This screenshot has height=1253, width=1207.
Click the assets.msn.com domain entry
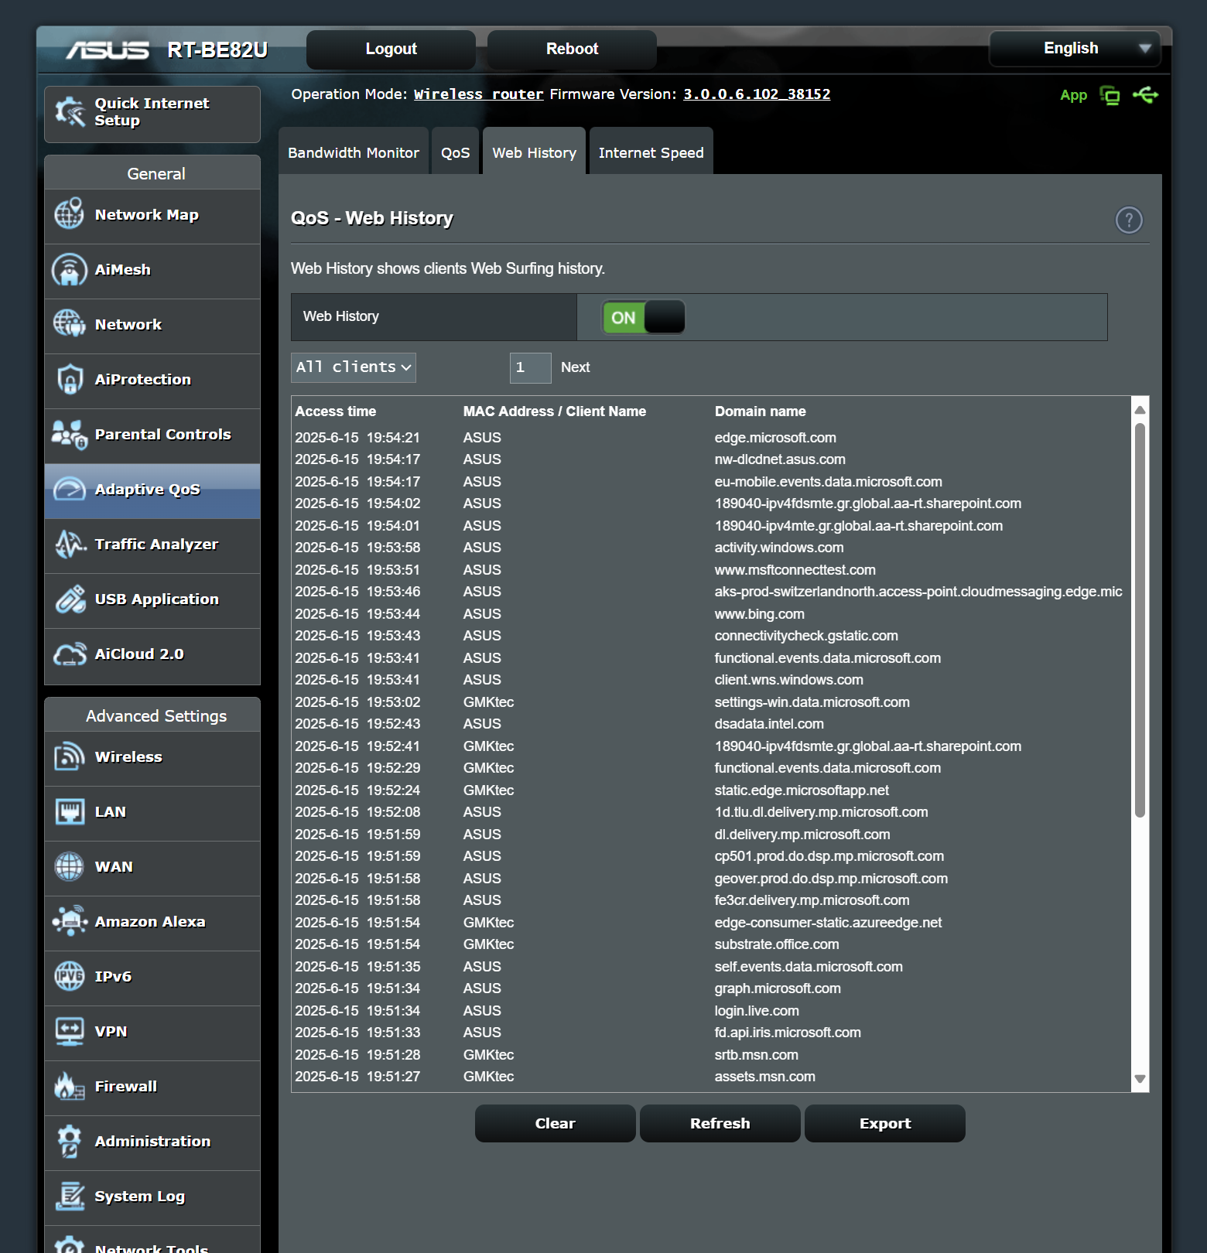(x=765, y=1077)
